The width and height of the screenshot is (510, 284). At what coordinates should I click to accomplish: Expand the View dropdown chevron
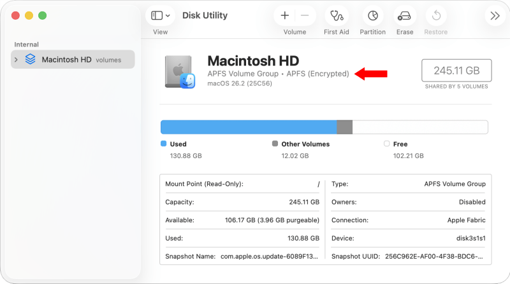(168, 15)
